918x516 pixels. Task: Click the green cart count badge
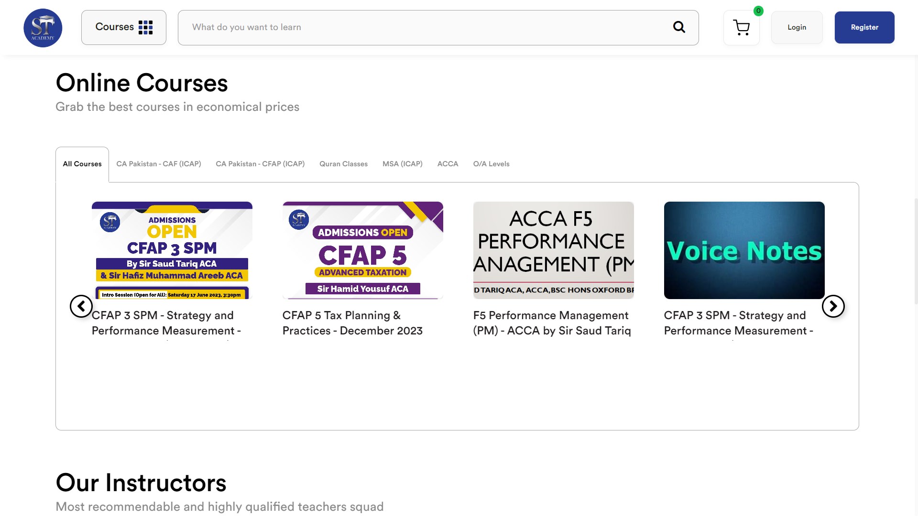click(758, 11)
